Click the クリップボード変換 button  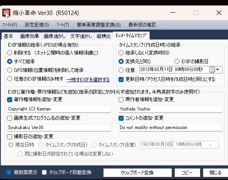[x=137, y=173]
